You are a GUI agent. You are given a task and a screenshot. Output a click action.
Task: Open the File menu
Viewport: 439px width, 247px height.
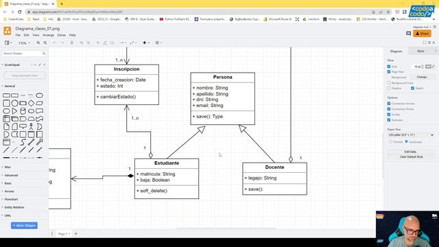18,35
